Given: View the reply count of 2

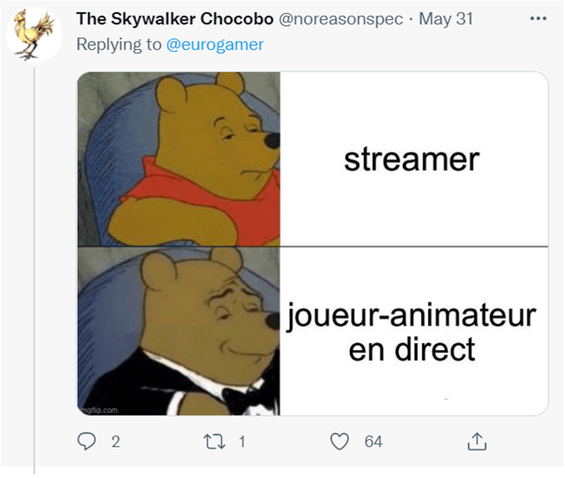Looking at the screenshot, I should point(115,442).
